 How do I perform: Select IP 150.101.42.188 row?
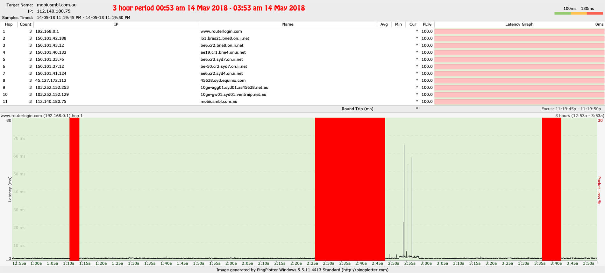pos(51,38)
